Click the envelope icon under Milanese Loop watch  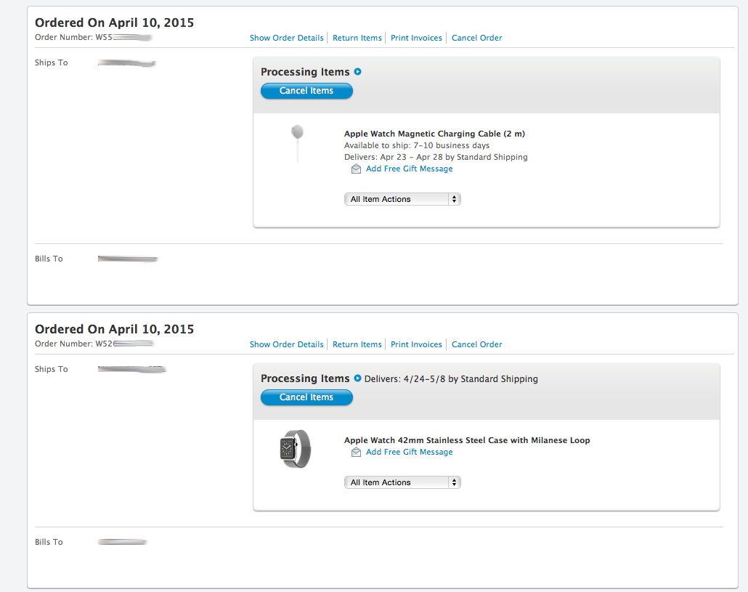[356, 452]
